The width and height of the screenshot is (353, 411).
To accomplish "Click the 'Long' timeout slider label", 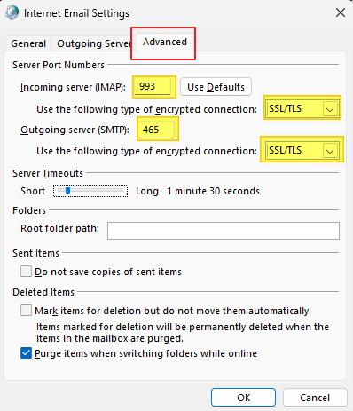I will pyautogui.click(x=147, y=191).
